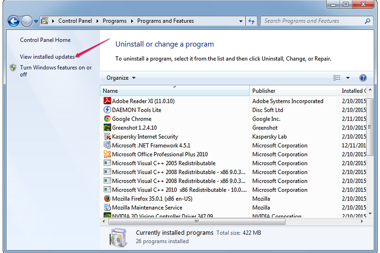The height and width of the screenshot is (253, 380).
Task: Click the Microsoft Office Professional Plus icon
Action: [107, 154]
